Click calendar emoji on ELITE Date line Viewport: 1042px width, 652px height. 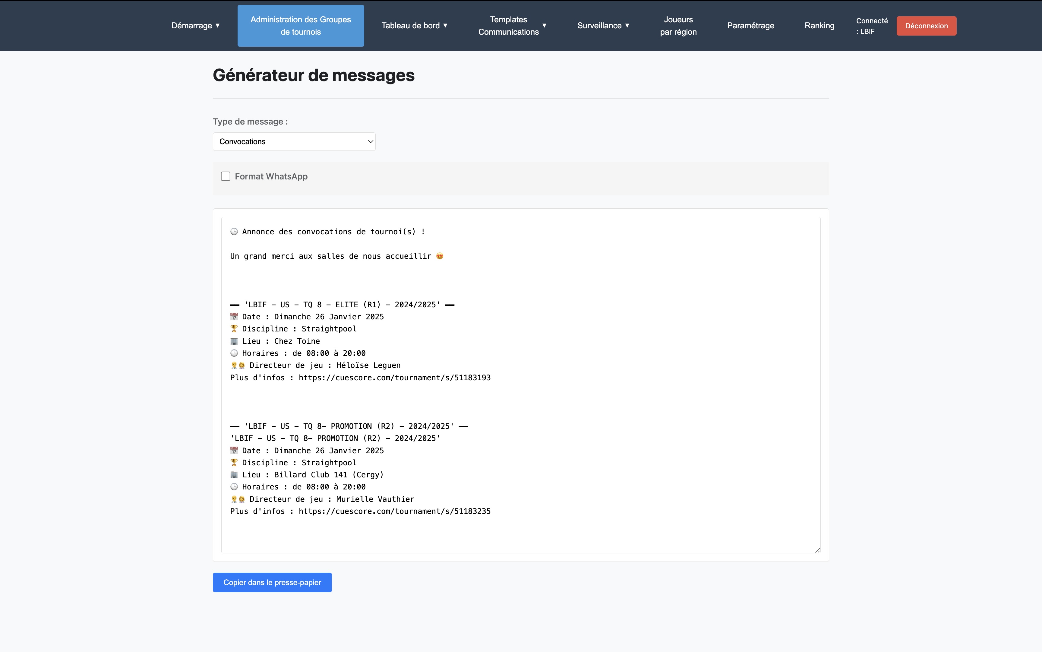pyautogui.click(x=234, y=317)
